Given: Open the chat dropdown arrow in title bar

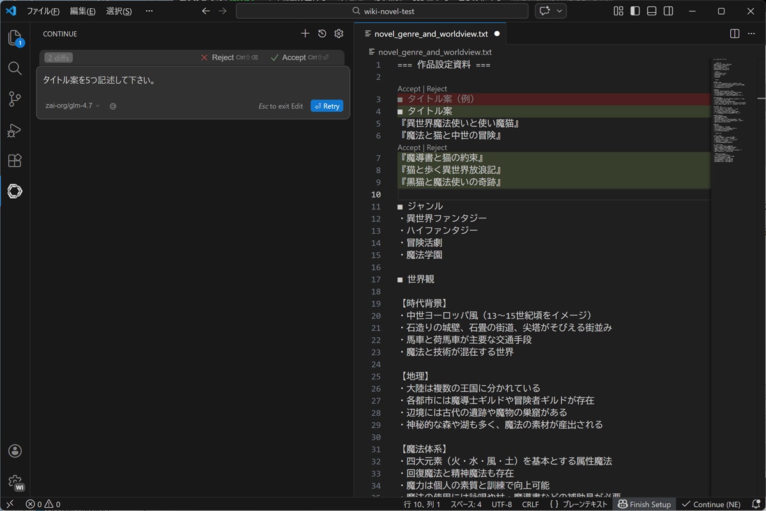Looking at the screenshot, I should tap(560, 11).
